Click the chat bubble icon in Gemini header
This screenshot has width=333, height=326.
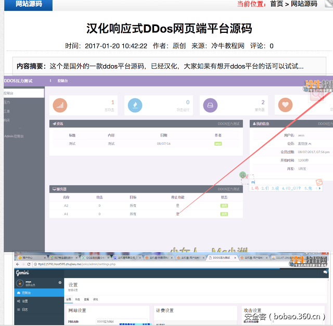(x=325, y=272)
